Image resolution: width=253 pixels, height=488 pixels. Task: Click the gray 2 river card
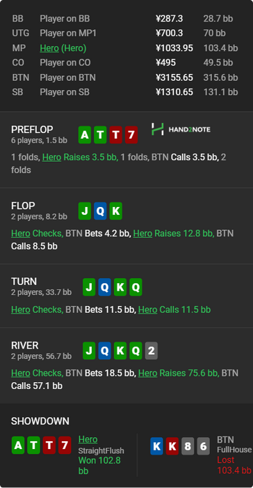coord(152,351)
